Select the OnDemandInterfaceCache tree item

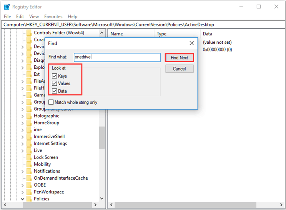pyautogui.click(x=61, y=178)
